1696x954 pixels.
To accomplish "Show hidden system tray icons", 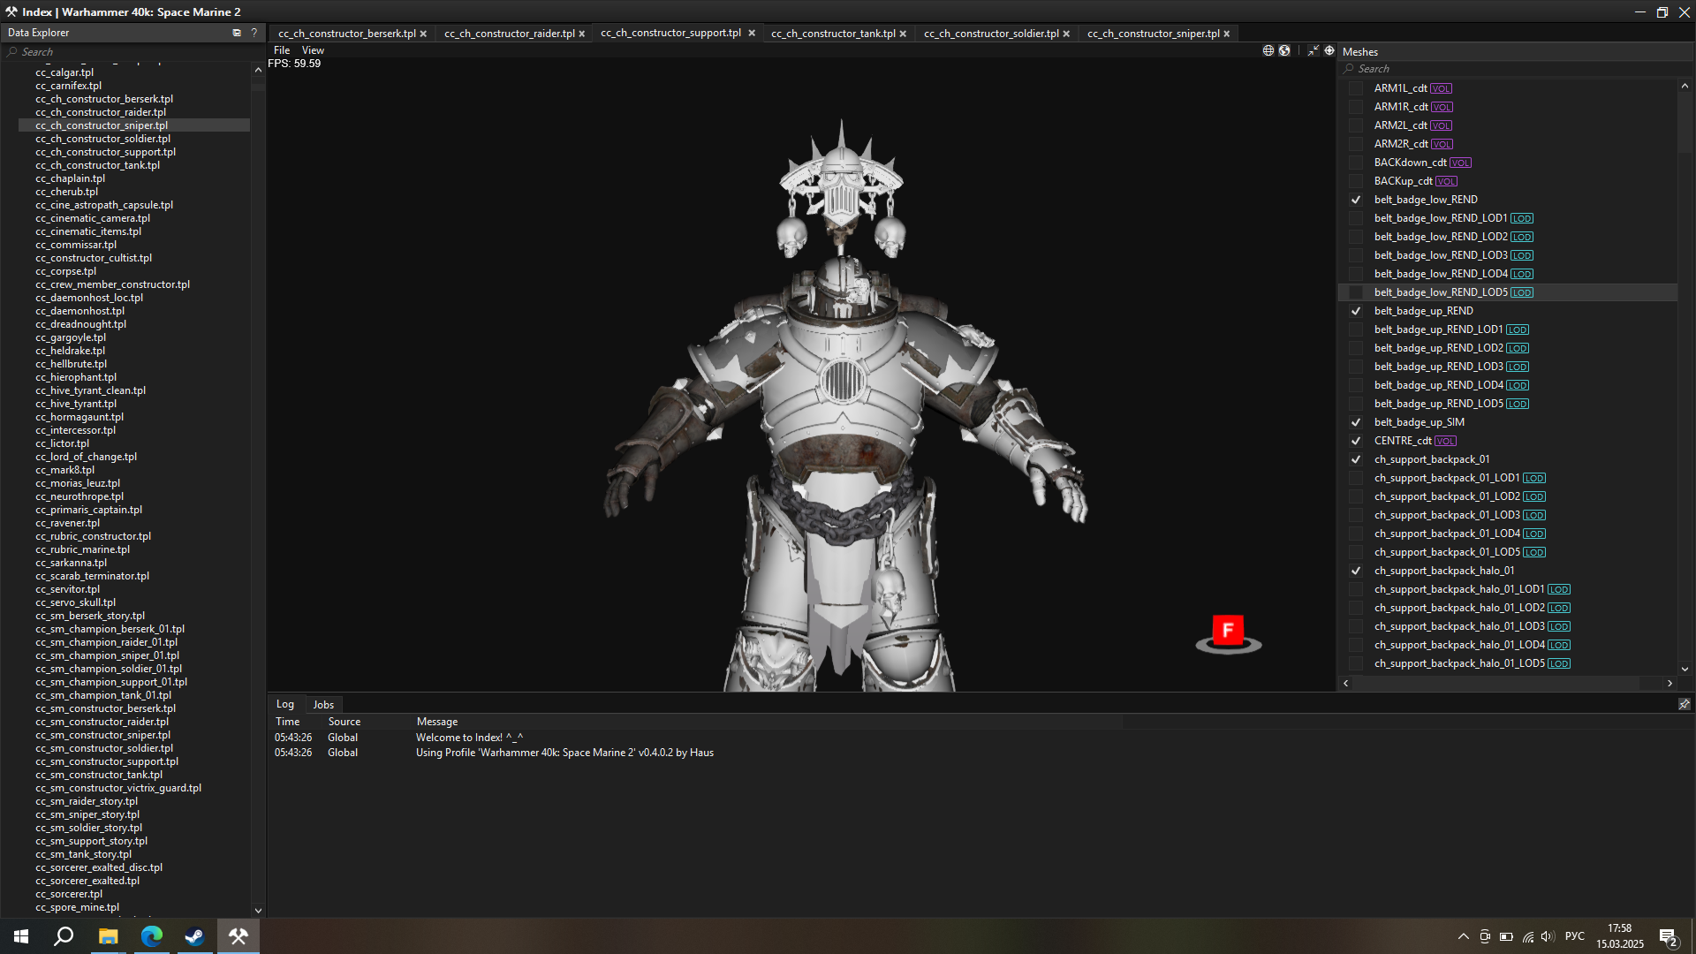I will 1464,936.
